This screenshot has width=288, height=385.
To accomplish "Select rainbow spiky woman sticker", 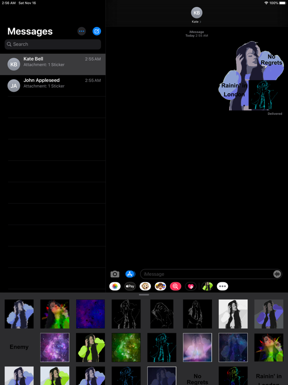I will point(268,347).
